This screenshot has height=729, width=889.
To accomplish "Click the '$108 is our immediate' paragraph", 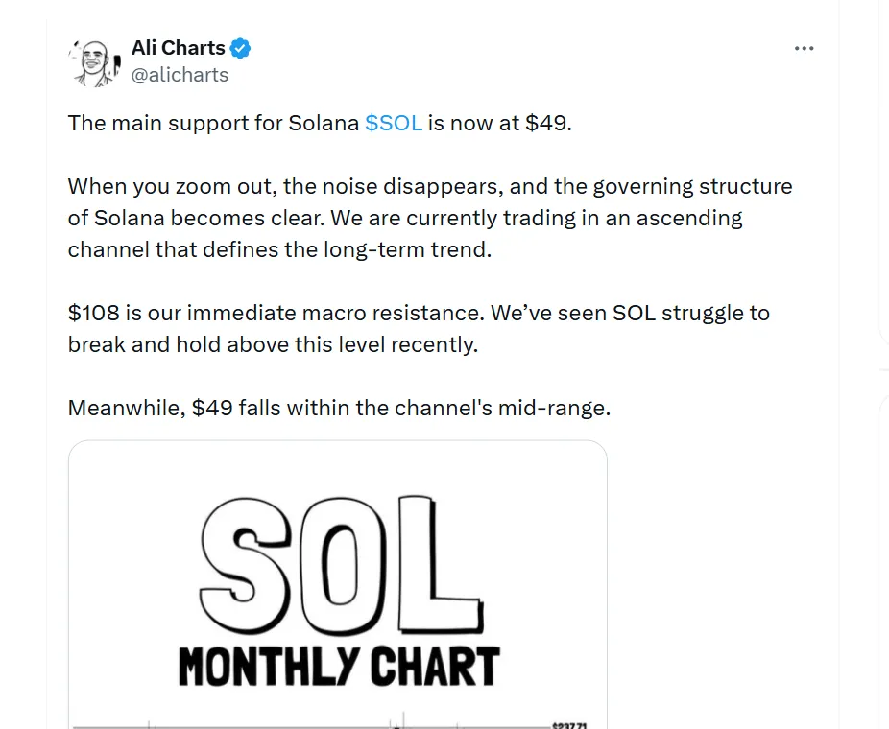I will [x=419, y=328].
